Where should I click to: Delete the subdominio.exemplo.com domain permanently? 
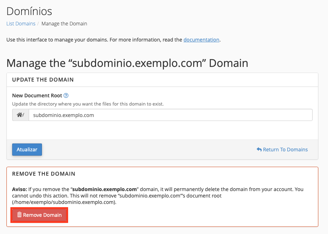click(x=39, y=215)
